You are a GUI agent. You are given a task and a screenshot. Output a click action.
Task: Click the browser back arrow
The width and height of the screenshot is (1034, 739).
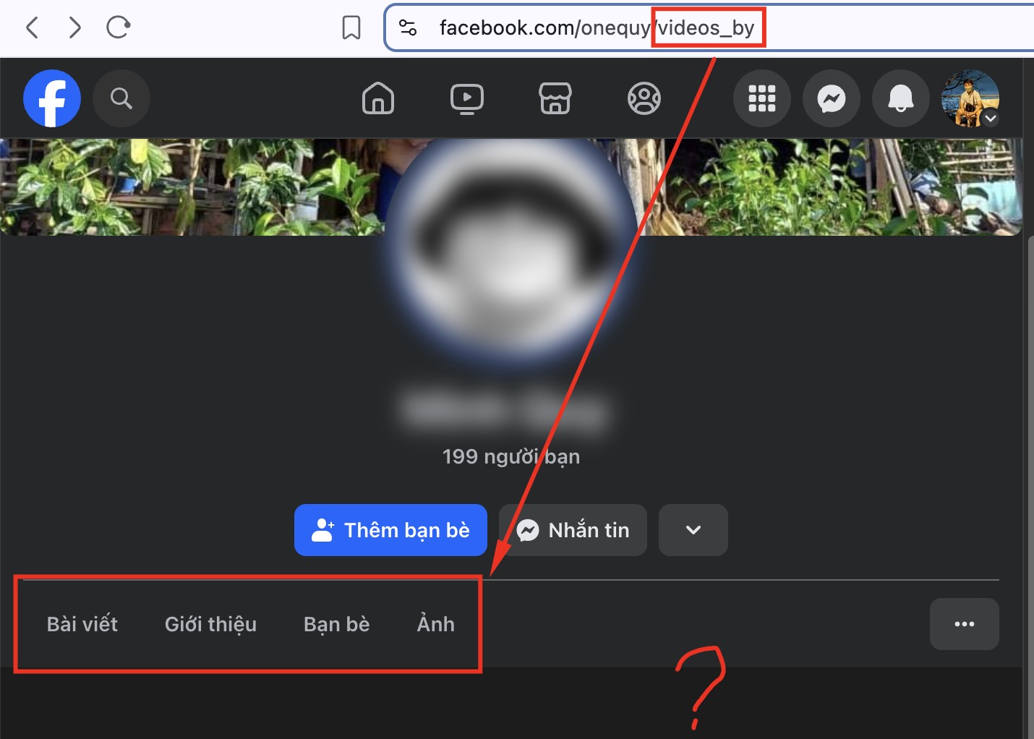click(32, 27)
